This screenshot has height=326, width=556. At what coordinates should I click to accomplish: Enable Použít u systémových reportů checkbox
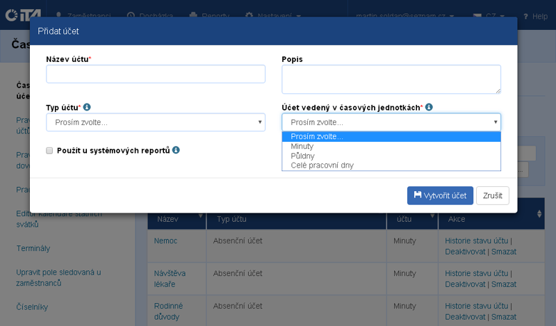pyautogui.click(x=49, y=150)
